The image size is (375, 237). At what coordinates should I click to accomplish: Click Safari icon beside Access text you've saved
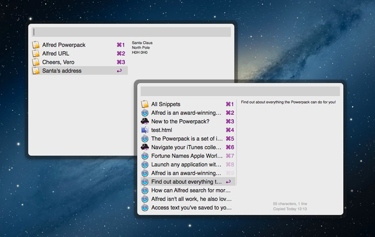coord(145,208)
